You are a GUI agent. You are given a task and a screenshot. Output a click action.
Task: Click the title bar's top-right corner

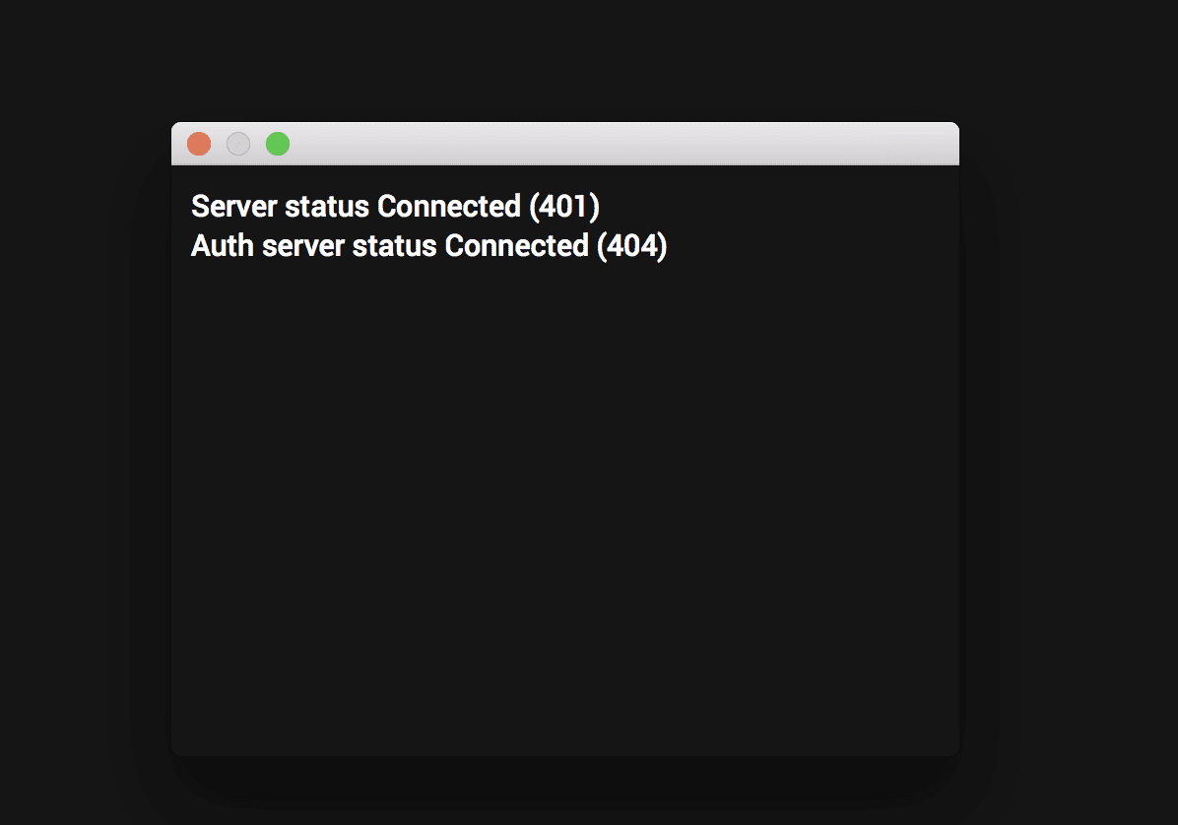tap(954, 128)
